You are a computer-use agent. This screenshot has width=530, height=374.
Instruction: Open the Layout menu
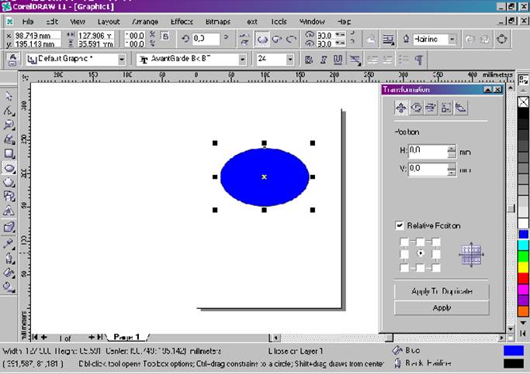pos(109,22)
